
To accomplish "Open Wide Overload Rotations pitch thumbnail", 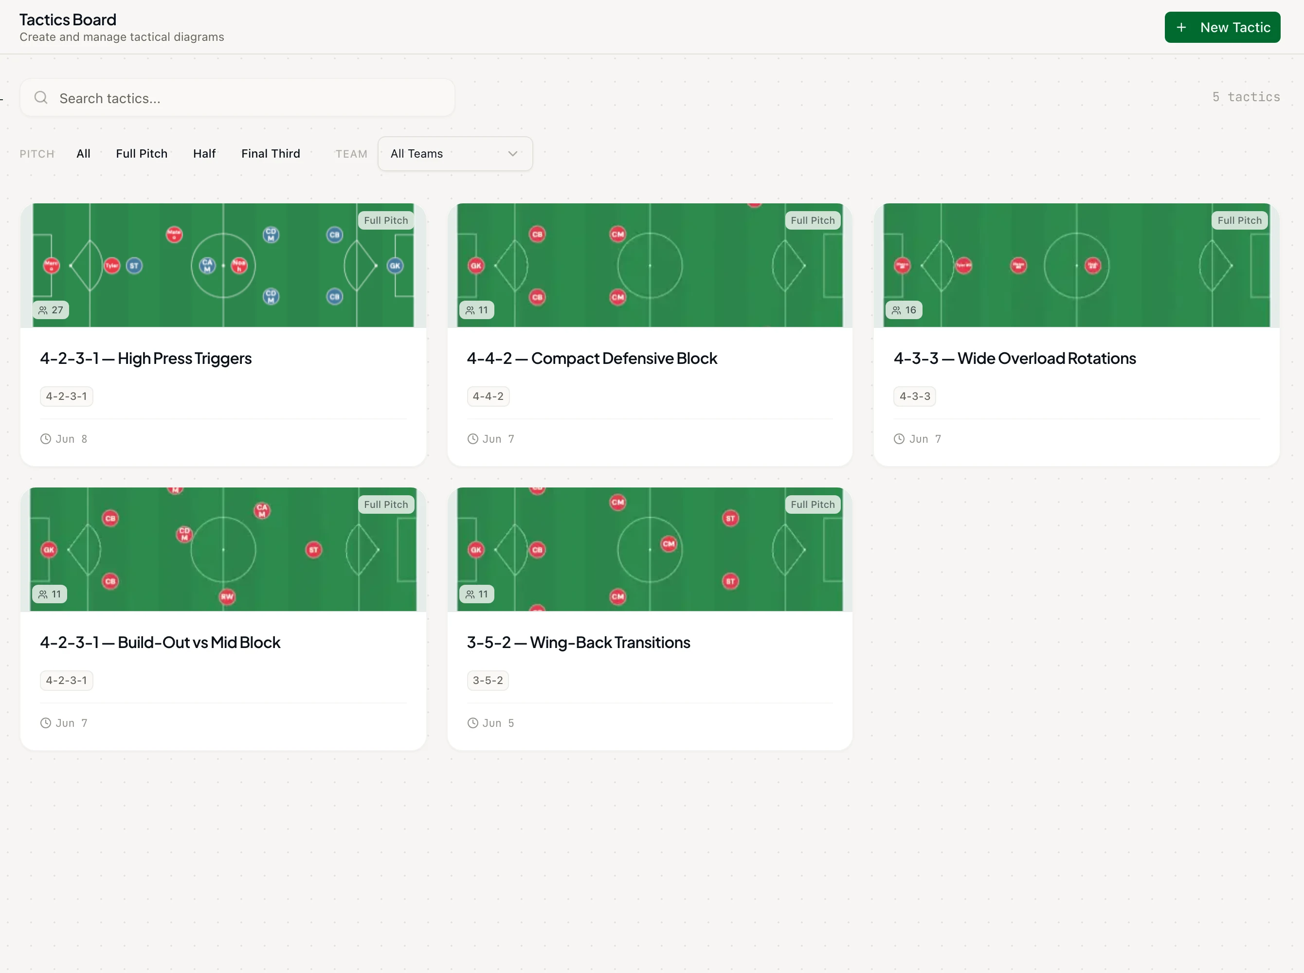I will coord(1077,265).
